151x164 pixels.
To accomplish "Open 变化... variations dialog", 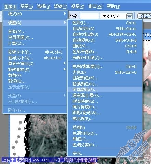I will click(105, 154).
